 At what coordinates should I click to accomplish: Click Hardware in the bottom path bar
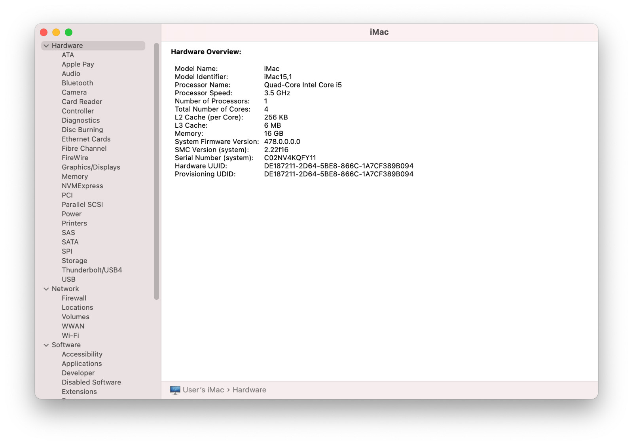249,390
